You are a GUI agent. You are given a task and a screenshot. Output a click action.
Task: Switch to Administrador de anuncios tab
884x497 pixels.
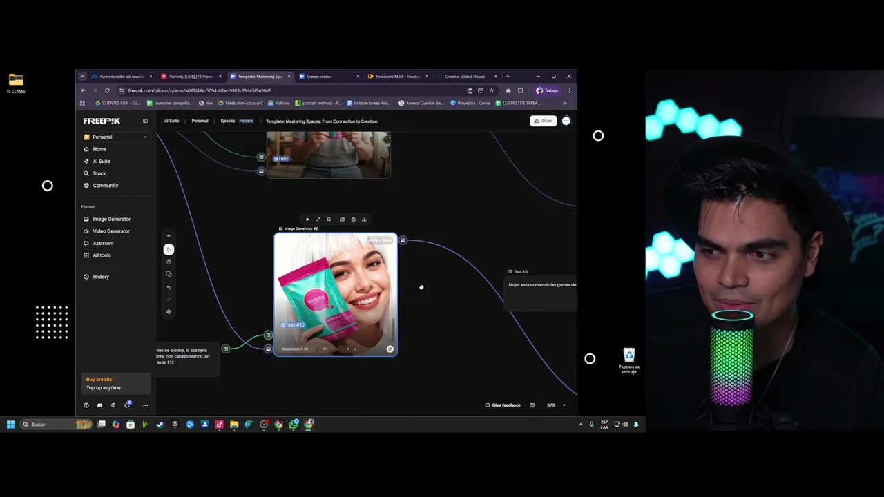point(122,77)
